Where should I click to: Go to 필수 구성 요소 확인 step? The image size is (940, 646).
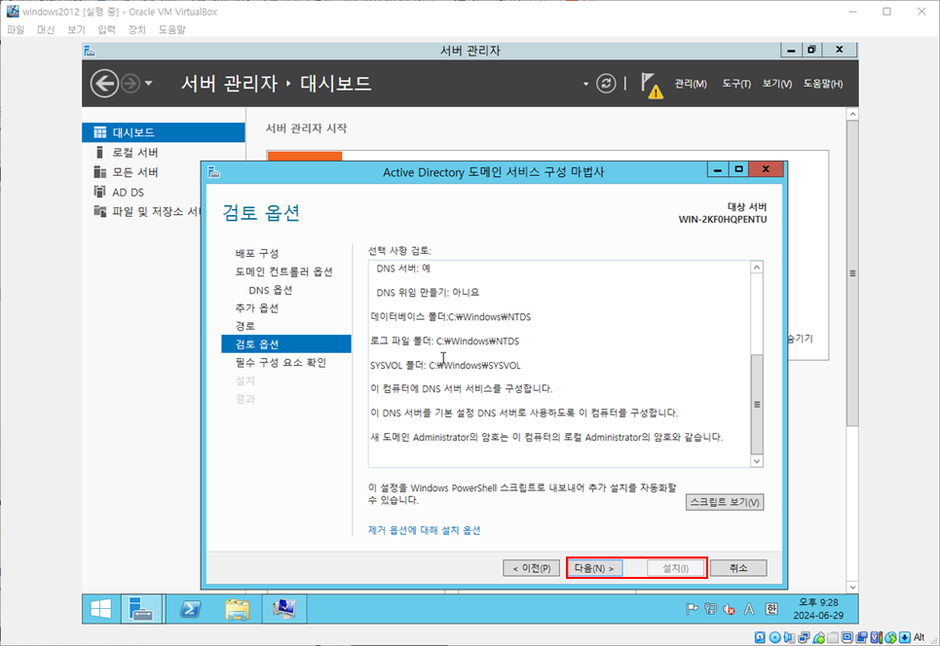(x=281, y=362)
